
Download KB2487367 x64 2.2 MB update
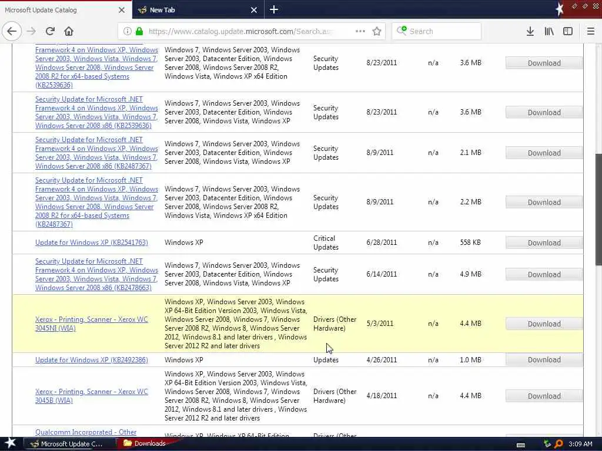coord(544,202)
